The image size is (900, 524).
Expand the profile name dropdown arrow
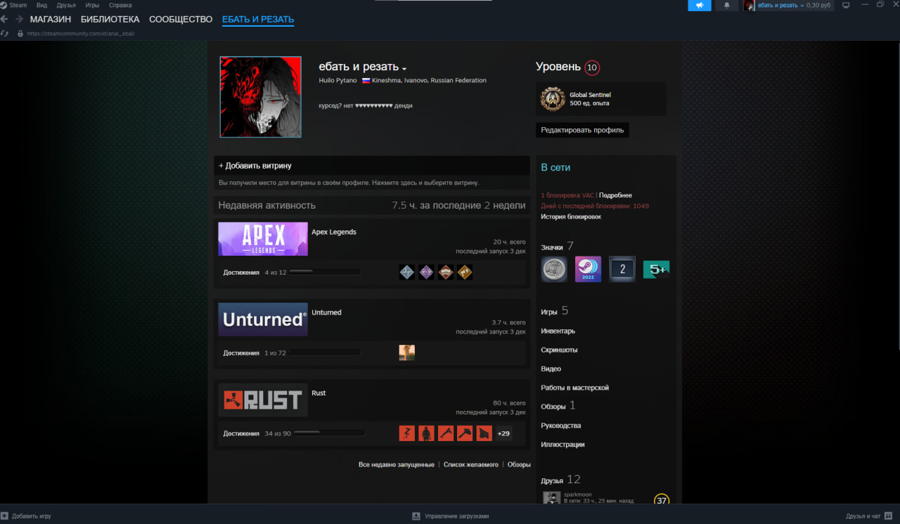404,69
